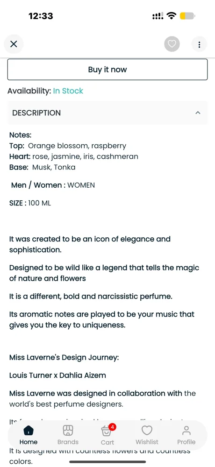Close the product page with the X icon
215x467 pixels.
click(14, 44)
